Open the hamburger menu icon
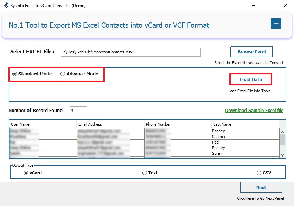The width and height of the screenshot is (294, 206). [276, 24]
